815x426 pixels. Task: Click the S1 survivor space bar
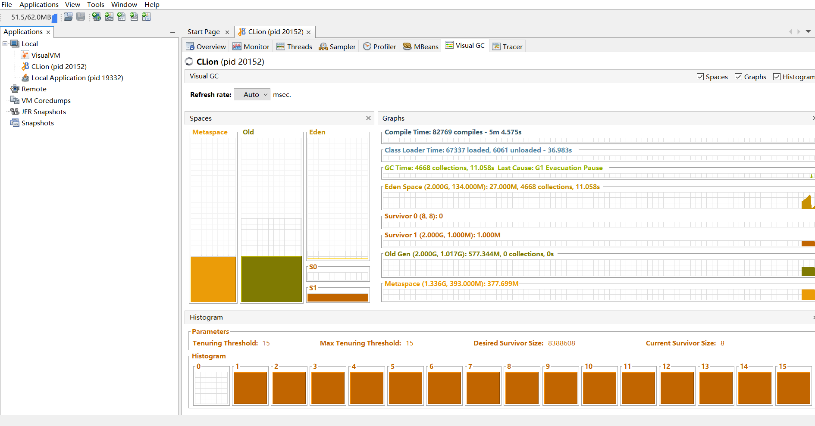click(x=338, y=297)
